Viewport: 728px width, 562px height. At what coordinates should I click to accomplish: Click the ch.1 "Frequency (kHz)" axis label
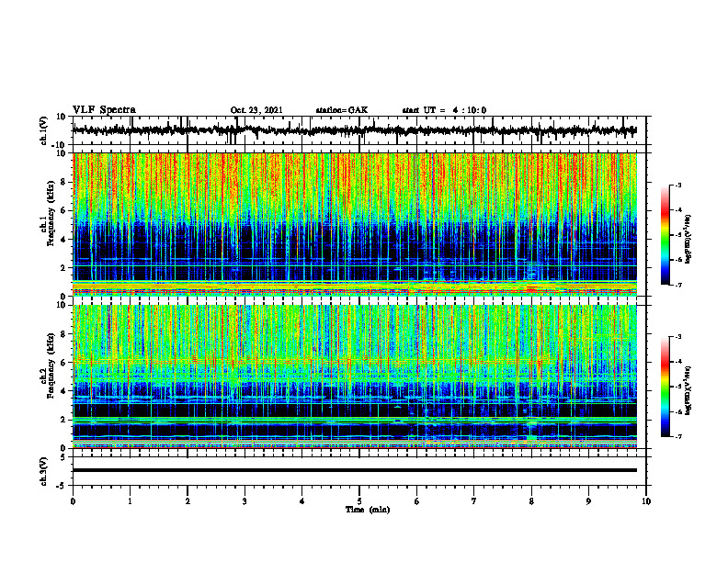tap(51, 215)
